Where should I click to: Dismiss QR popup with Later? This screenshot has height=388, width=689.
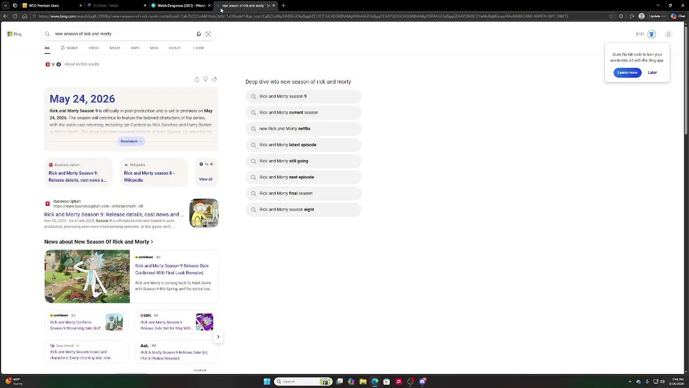pyautogui.click(x=652, y=73)
